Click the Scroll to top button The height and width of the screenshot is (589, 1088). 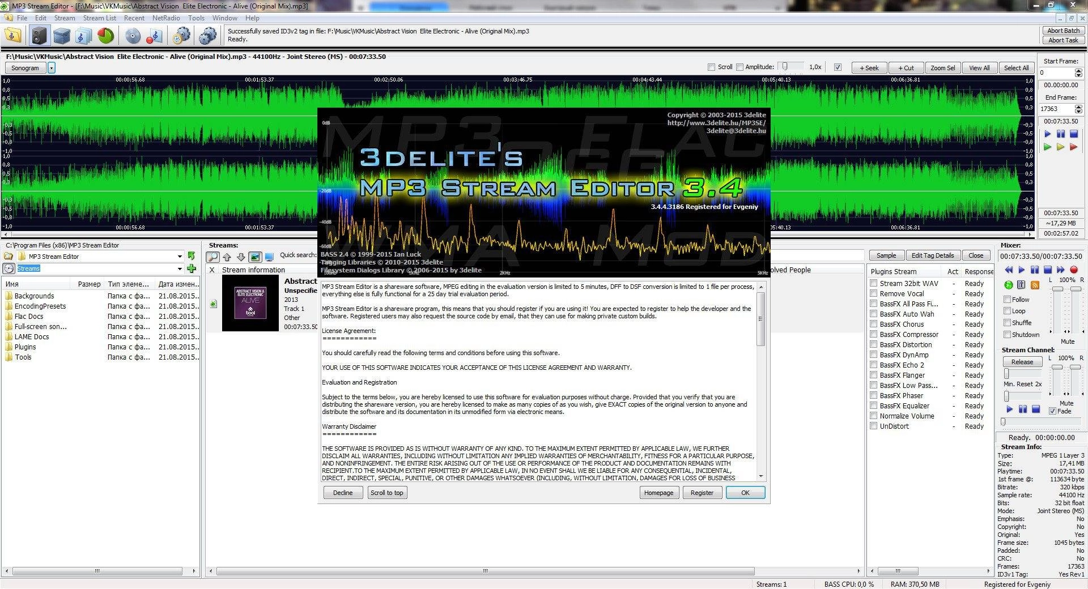tap(387, 493)
